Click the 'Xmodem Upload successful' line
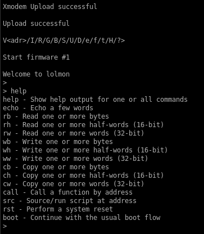Screen dimensions: 204x234 50,7
